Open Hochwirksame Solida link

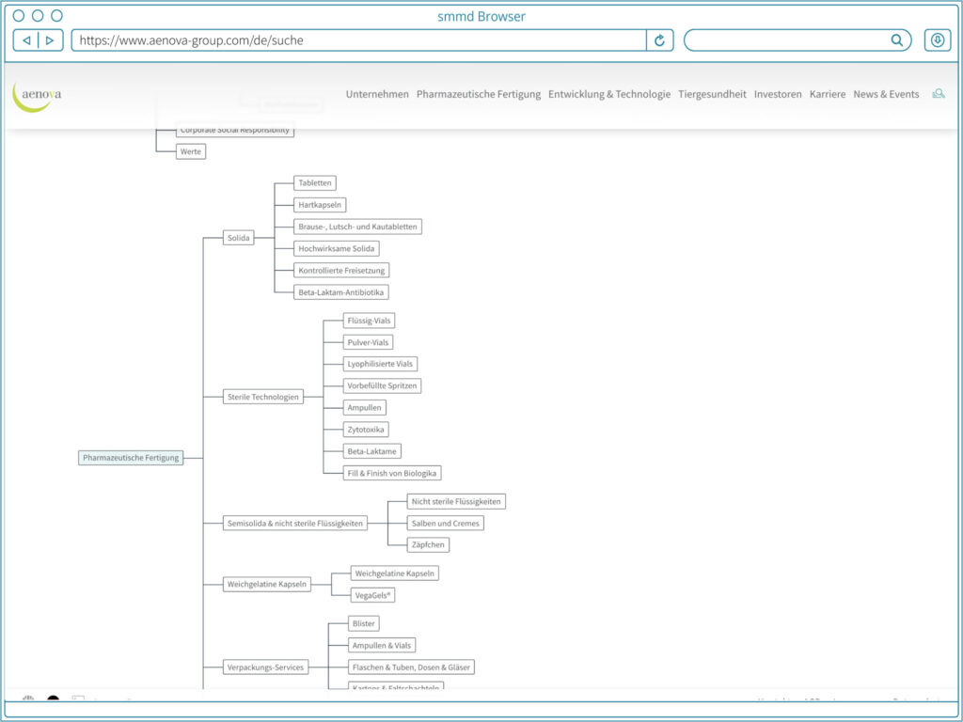point(336,248)
